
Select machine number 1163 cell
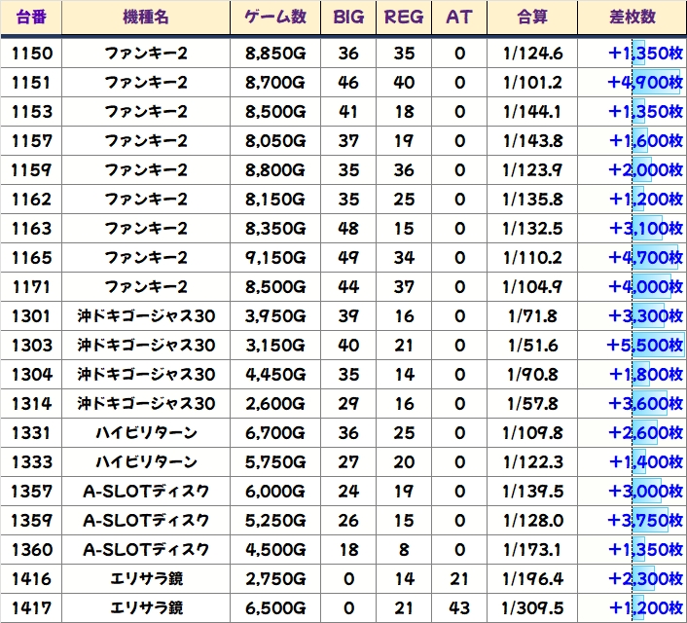coord(32,229)
